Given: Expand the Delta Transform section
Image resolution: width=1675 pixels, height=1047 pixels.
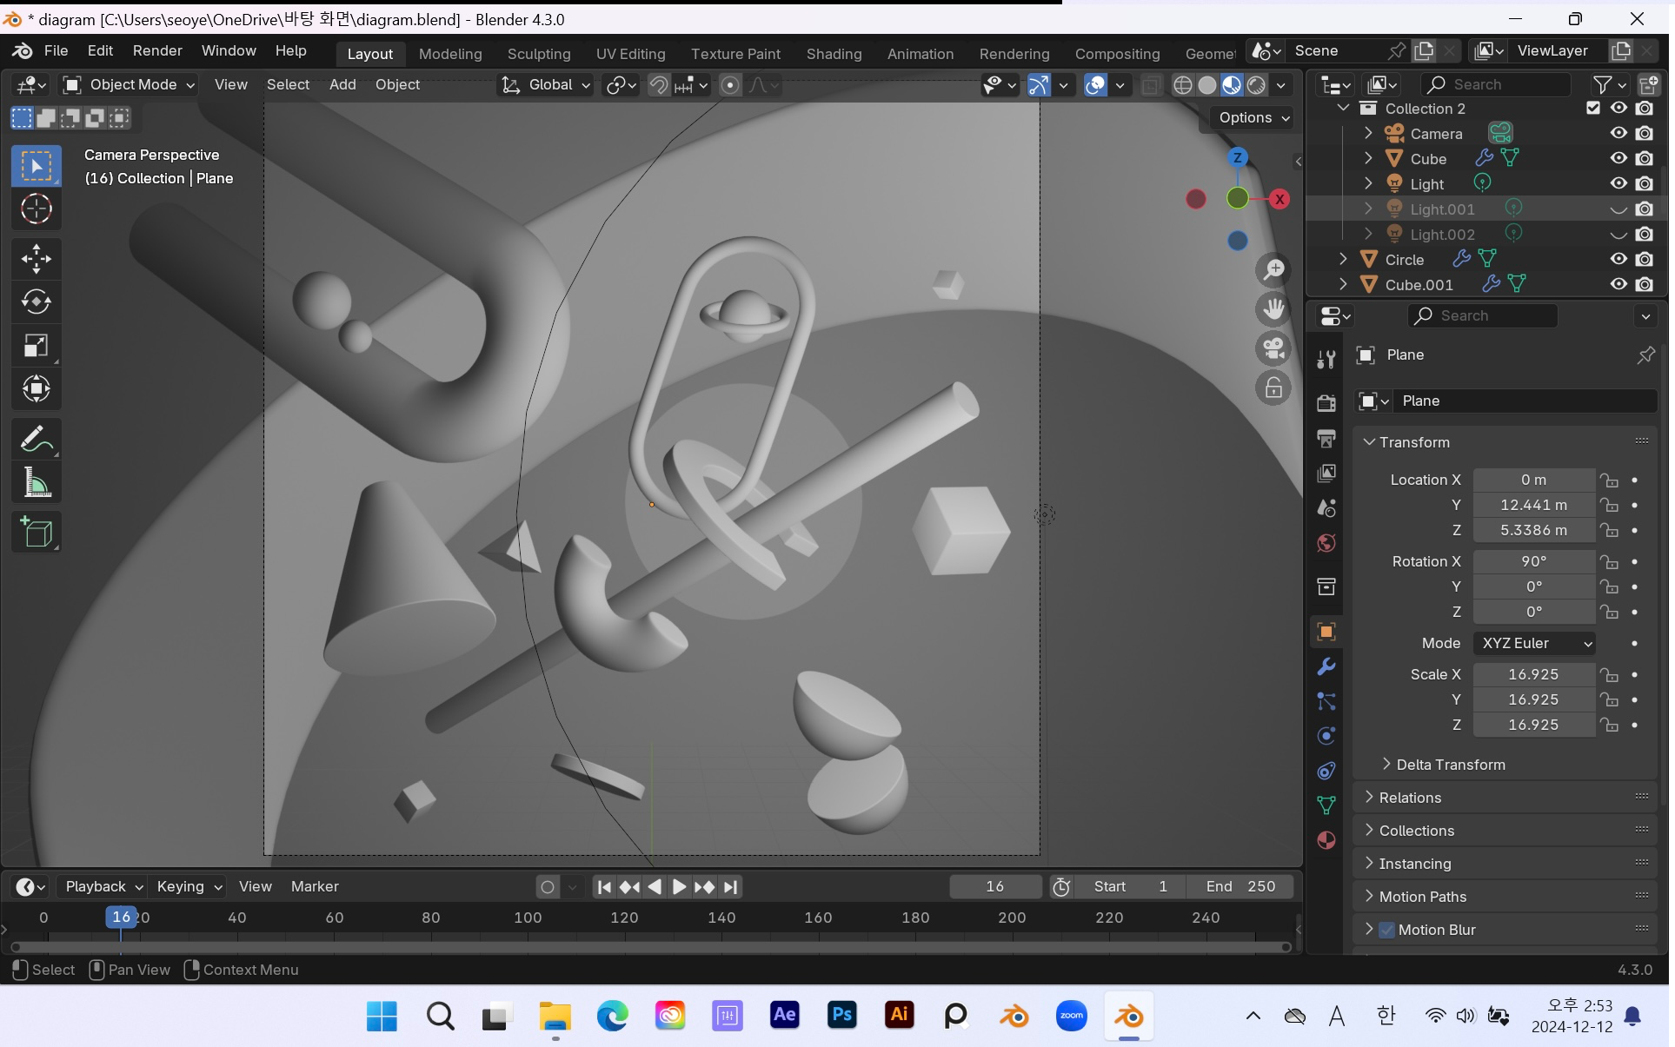Looking at the screenshot, I should point(1450,765).
